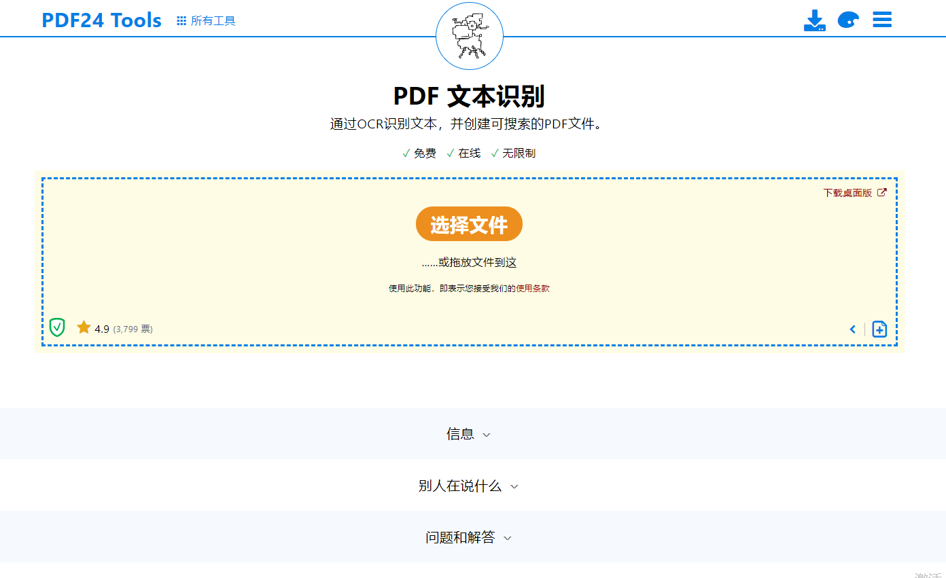Click the OCR description subtitle text
946x578 pixels.
click(467, 124)
